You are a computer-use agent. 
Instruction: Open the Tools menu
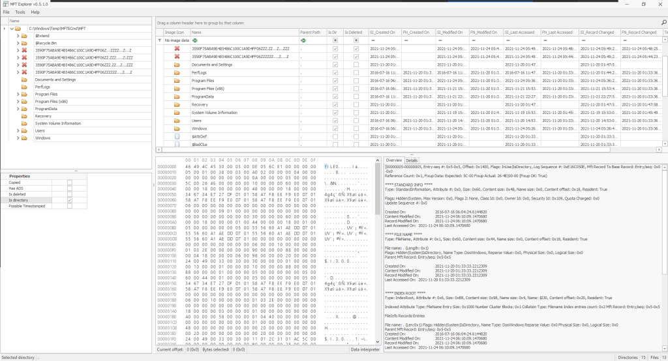[20, 12]
